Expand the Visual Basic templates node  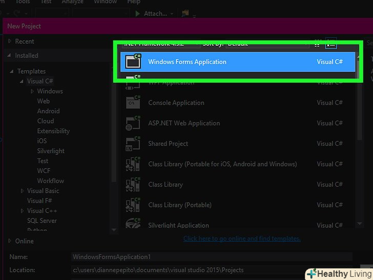point(22,191)
